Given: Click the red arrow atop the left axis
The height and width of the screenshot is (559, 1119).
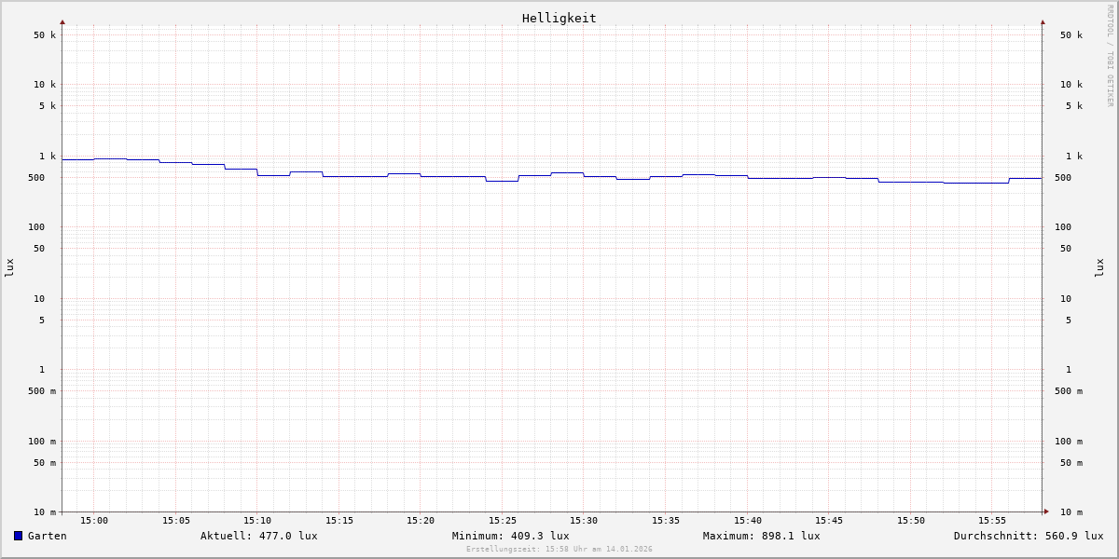Looking at the screenshot, I should [x=62, y=22].
